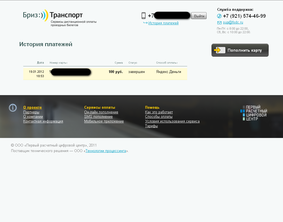Open История платежей link in header
The image size is (283, 222).
tap(163, 23)
